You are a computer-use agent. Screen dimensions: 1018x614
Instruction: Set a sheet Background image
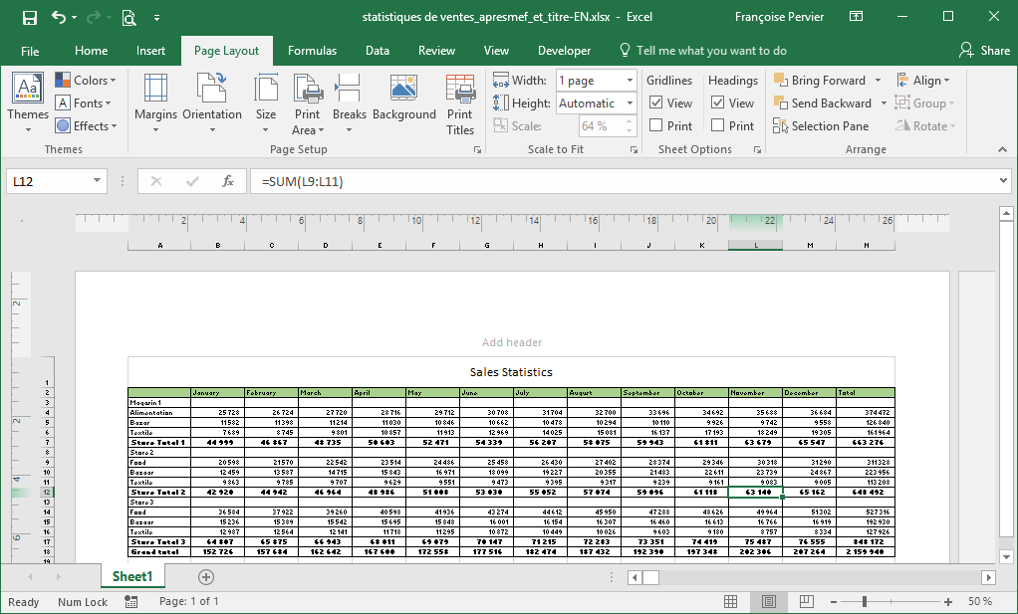click(404, 102)
